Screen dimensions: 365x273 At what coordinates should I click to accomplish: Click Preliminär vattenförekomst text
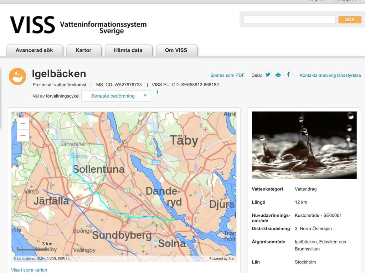click(60, 85)
